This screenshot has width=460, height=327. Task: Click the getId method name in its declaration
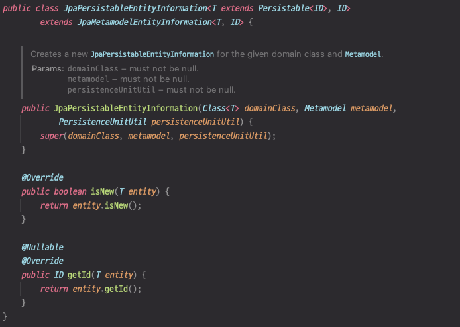[80, 275]
